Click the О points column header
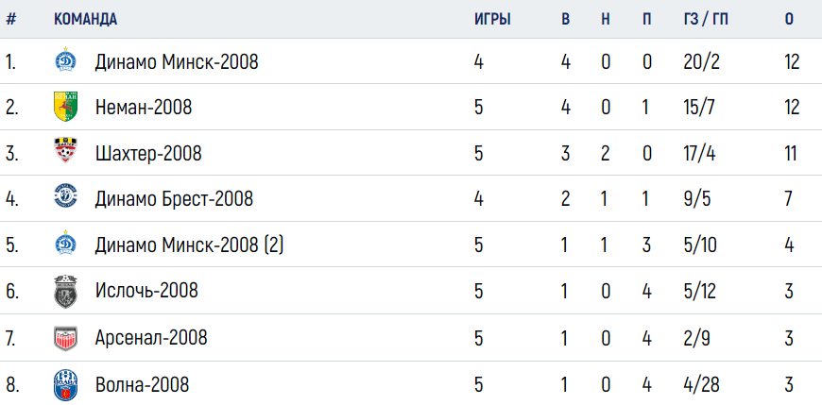The width and height of the screenshot is (822, 405). point(789,20)
